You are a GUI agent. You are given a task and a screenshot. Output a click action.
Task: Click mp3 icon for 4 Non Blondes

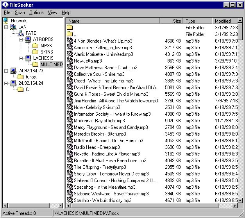coord(70,41)
